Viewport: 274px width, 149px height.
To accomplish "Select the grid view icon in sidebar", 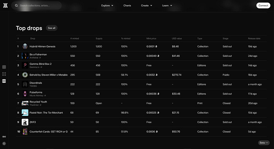I will 4,74.
